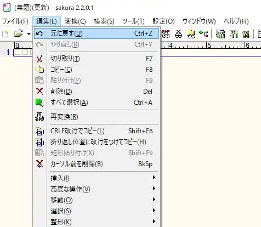The width and height of the screenshot is (261, 227).
Task: Click the type settings list wrench icon
Action: coord(220,34)
